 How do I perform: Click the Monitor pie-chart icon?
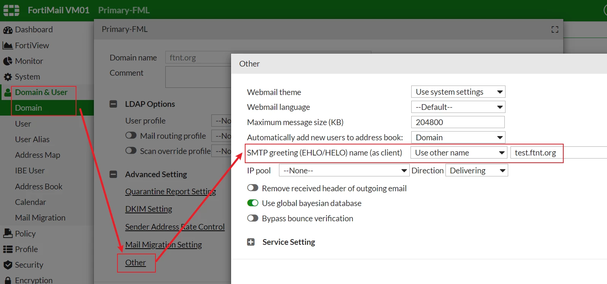pyautogui.click(x=8, y=61)
